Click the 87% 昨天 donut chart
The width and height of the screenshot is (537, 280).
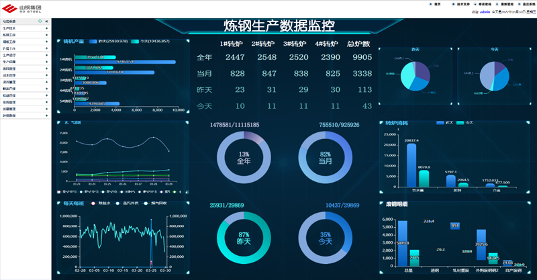pyautogui.click(x=244, y=238)
